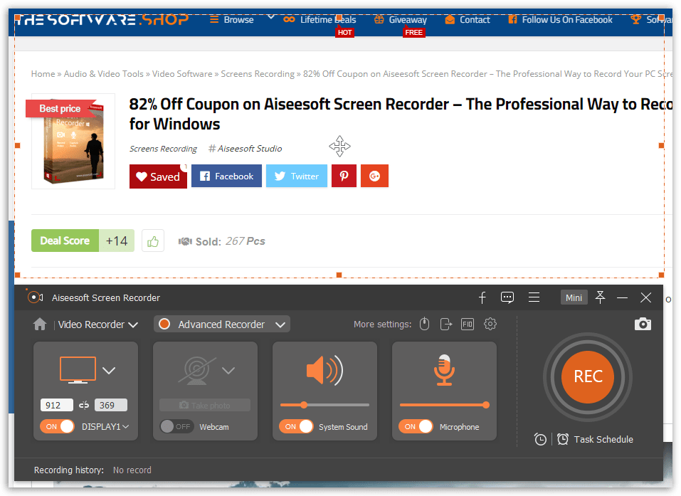Click the product box image

(x=73, y=141)
